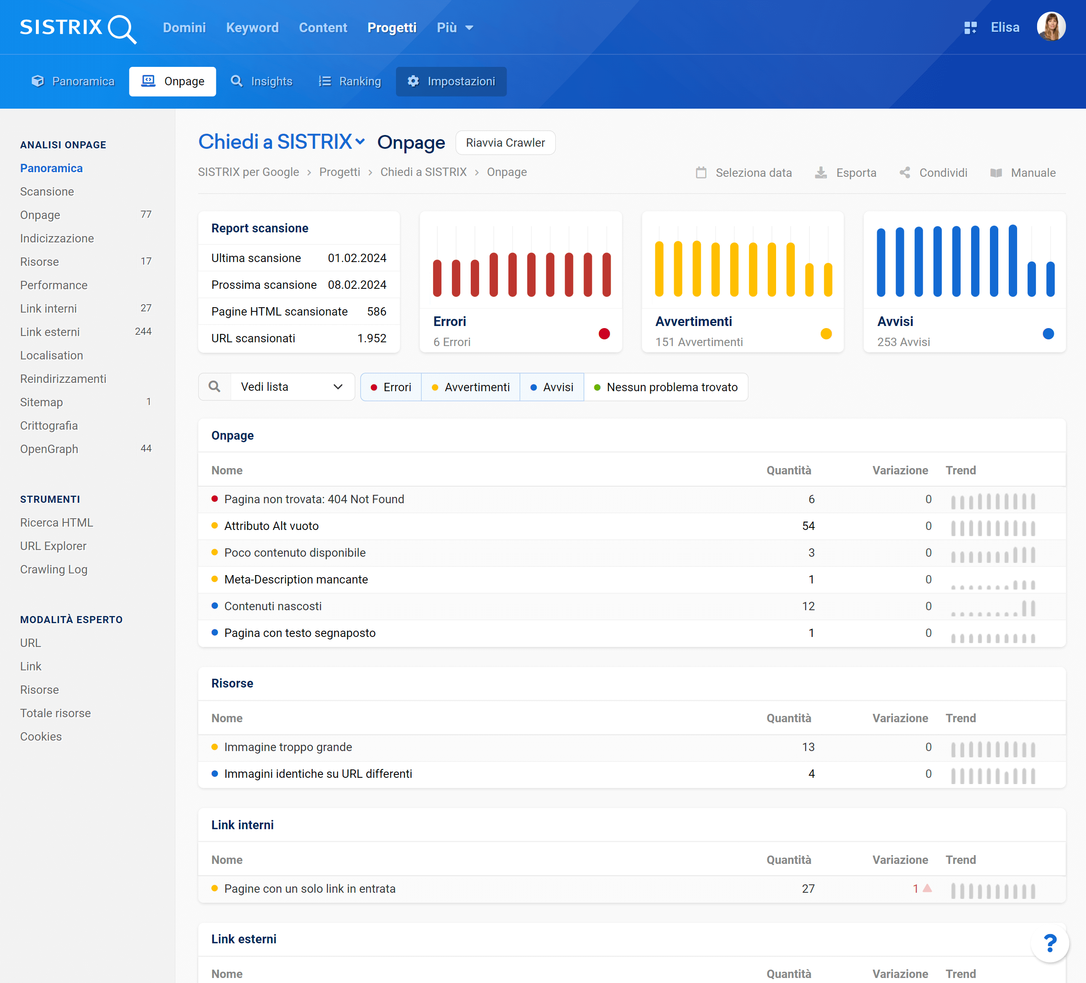Click the SISTRIX logo magnifier icon
1086x983 pixels.
pyautogui.click(x=122, y=29)
